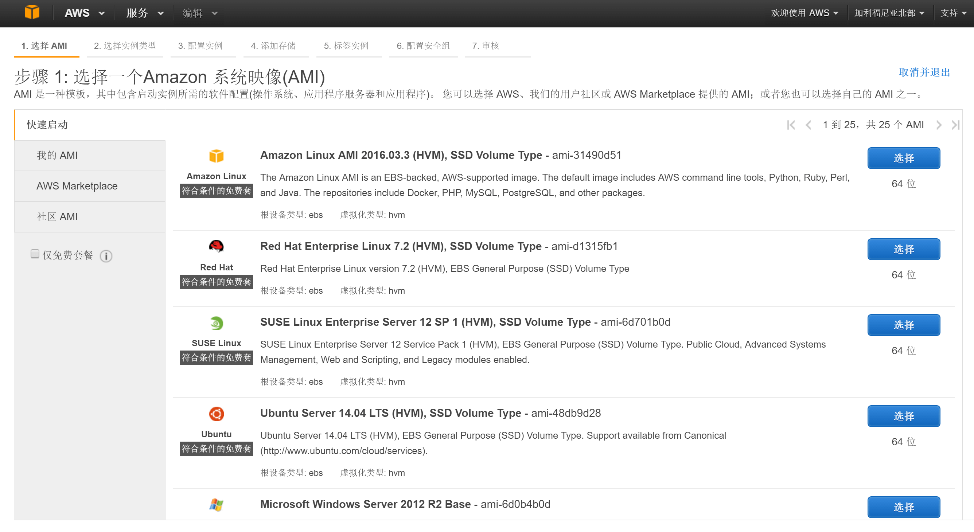Screen dimensions: 974x532
Task: Go to the last AMI page
Action: [x=955, y=125]
